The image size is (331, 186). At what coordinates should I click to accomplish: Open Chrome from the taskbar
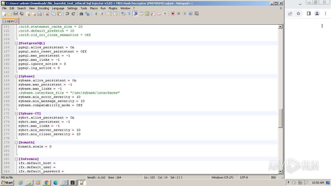click(47, 183)
